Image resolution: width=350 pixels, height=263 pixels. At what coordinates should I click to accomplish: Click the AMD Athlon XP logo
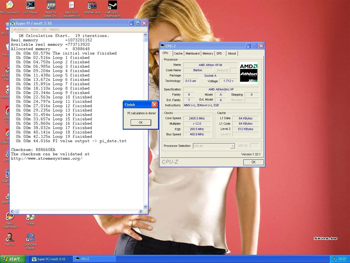click(x=249, y=73)
